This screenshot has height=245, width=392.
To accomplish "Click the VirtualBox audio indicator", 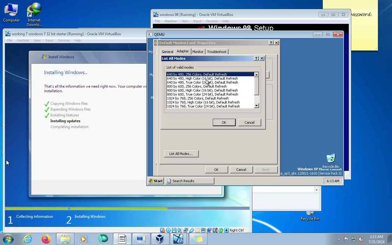I will (179, 230).
